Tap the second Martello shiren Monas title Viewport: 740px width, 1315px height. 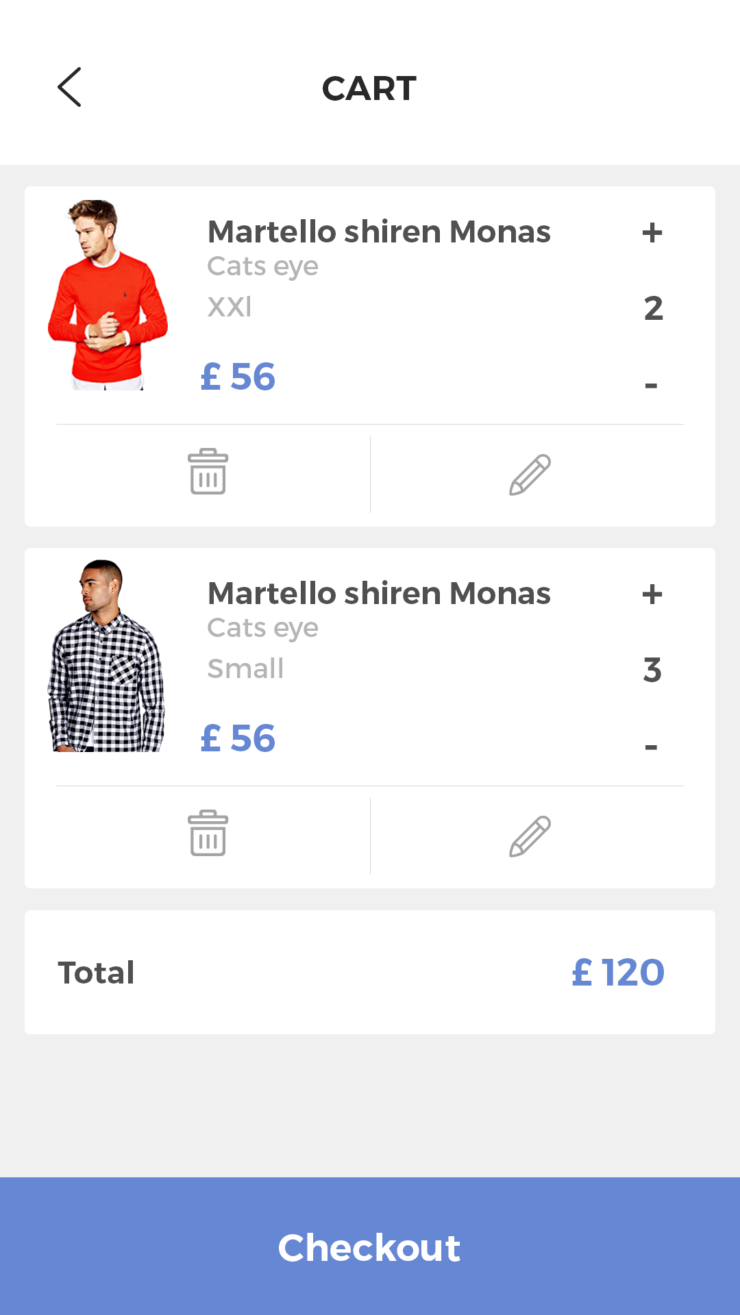(x=379, y=594)
